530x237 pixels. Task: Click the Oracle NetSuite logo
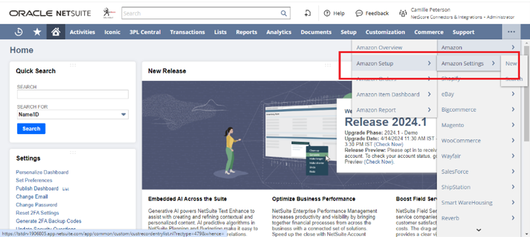(x=50, y=14)
